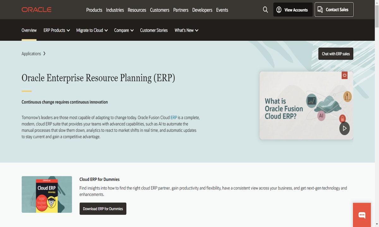Open the chat bubble in bottom right corner

click(362, 215)
